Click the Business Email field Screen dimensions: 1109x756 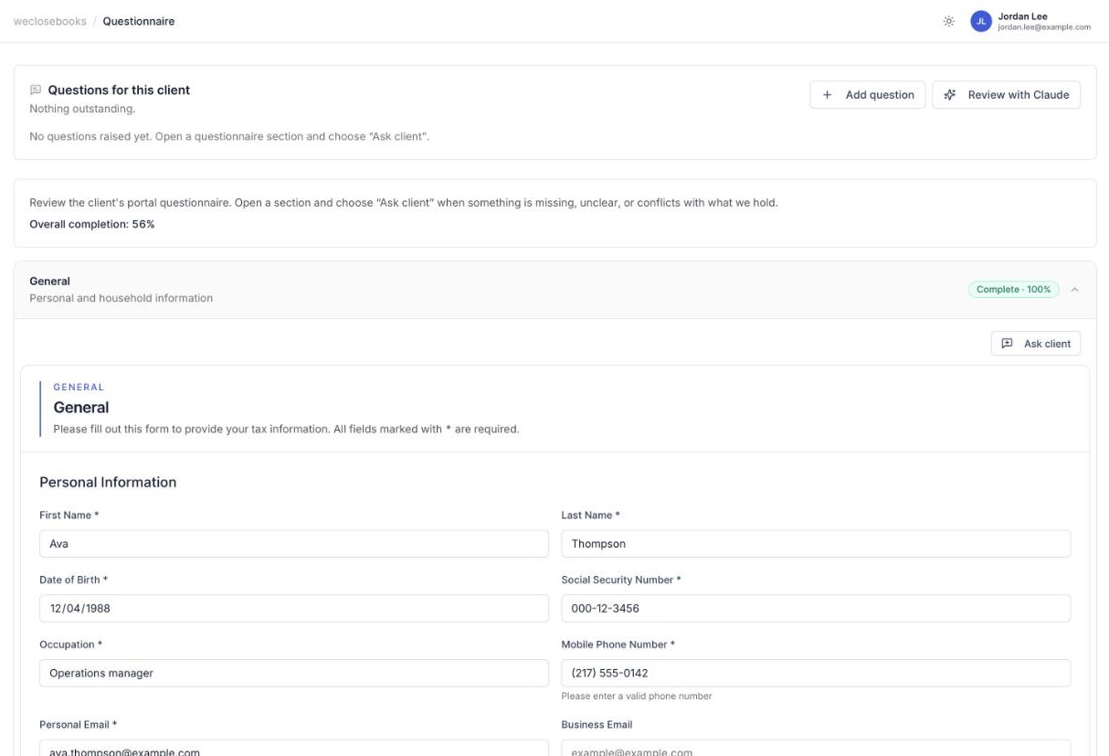(816, 750)
